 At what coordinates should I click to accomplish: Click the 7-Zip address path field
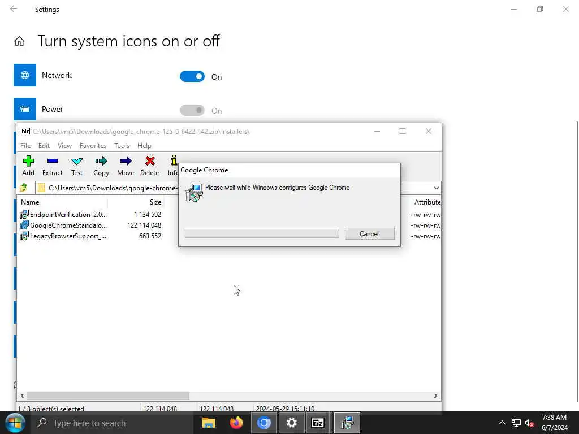point(107,188)
